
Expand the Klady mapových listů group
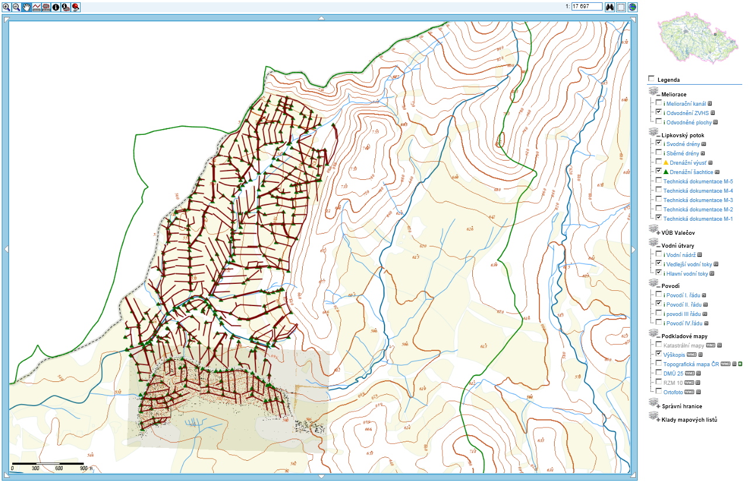pos(659,420)
